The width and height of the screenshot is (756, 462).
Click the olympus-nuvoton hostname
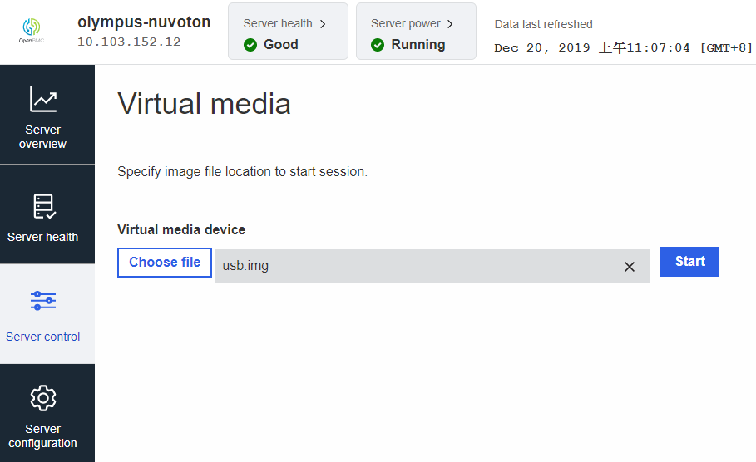144,22
